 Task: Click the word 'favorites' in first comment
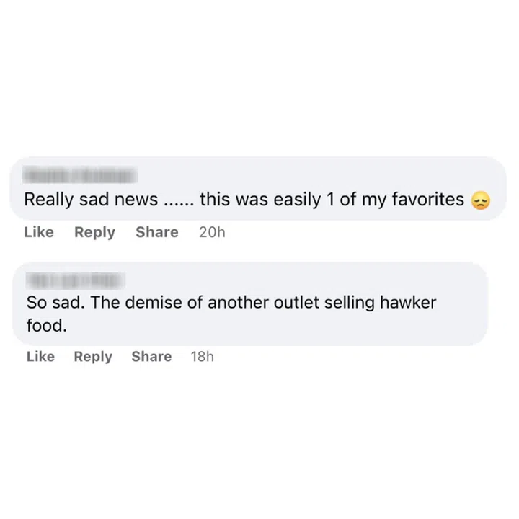tap(427, 200)
